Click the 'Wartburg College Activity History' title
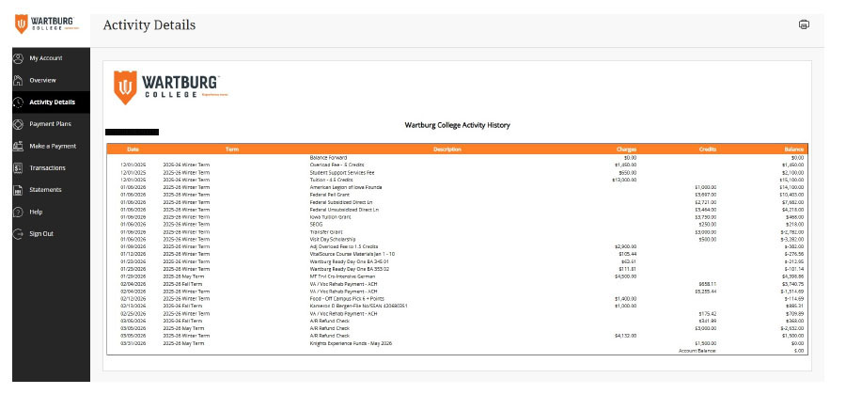The height and width of the screenshot is (394, 846). 457,125
